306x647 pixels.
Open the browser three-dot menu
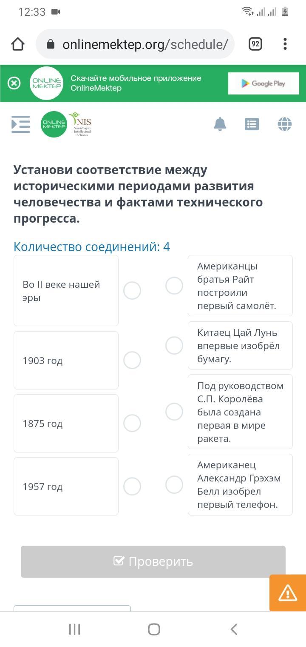[285, 44]
